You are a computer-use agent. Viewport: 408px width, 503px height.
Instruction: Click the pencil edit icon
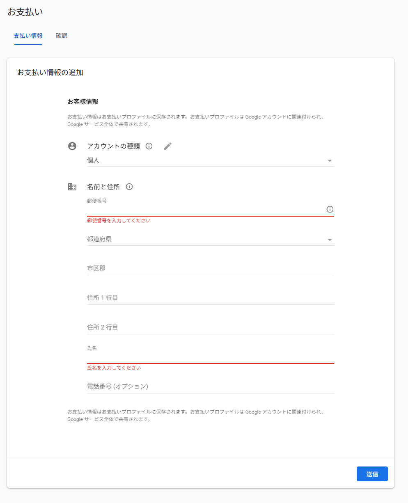pos(168,146)
